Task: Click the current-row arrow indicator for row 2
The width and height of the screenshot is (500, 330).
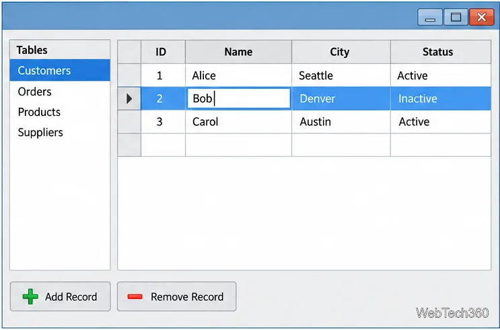Action: click(129, 98)
